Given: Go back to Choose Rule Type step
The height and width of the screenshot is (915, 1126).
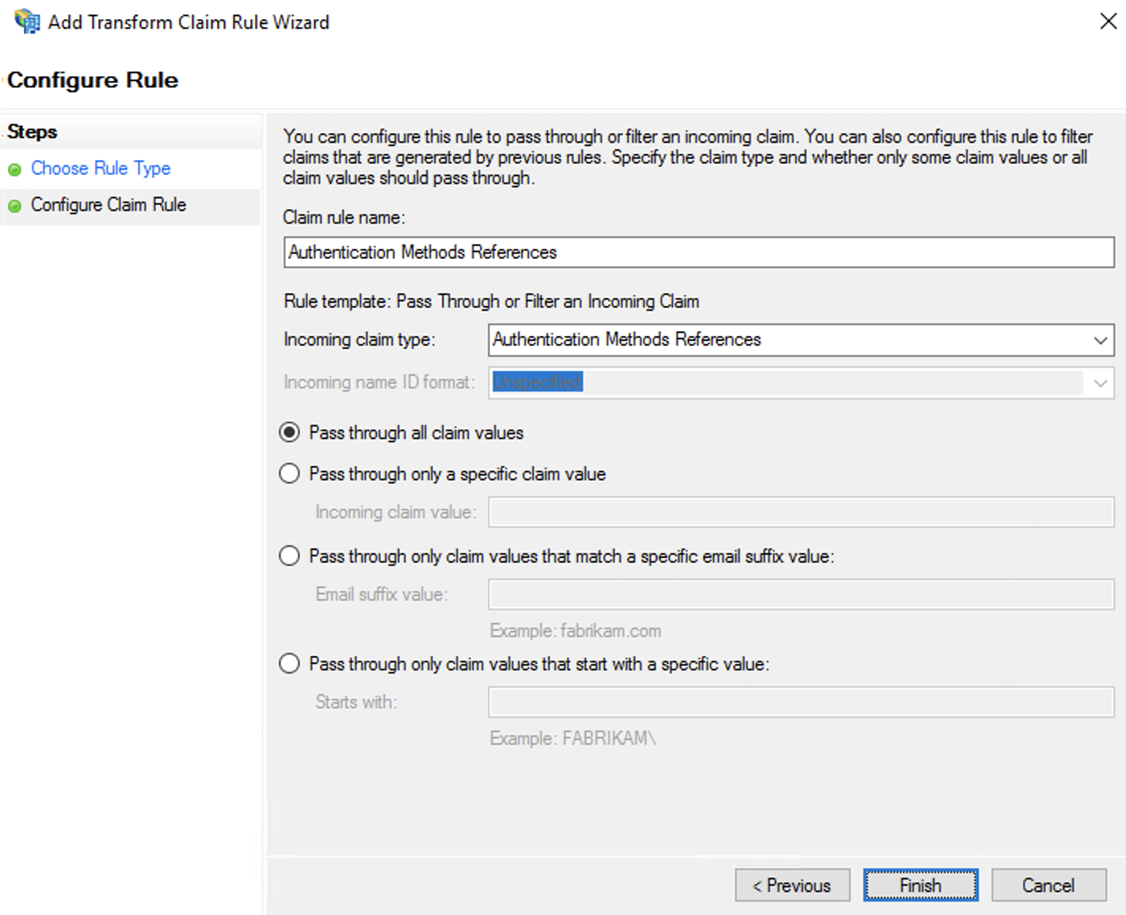Looking at the screenshot, I should point(101,169).
